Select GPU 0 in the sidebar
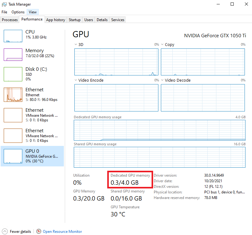252x235 pixels. tap(32, 156)
